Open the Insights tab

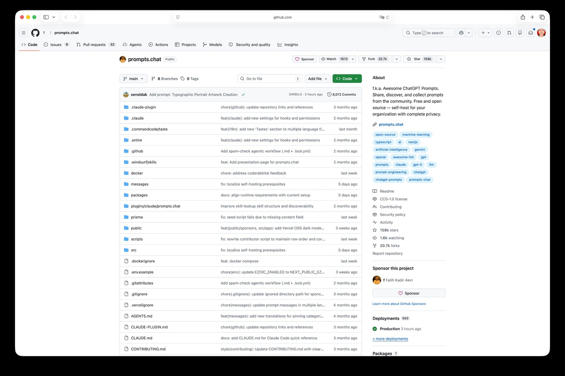click(x=288, y=45)
